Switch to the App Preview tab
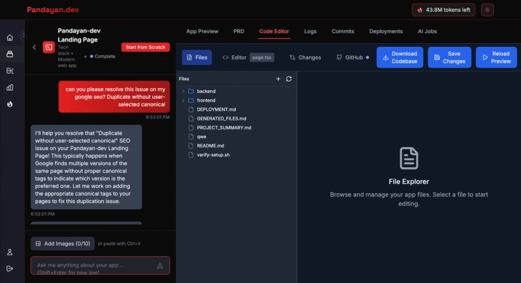Image resolution: width=521 pixels, height=283 pixels. pos(202,31)
